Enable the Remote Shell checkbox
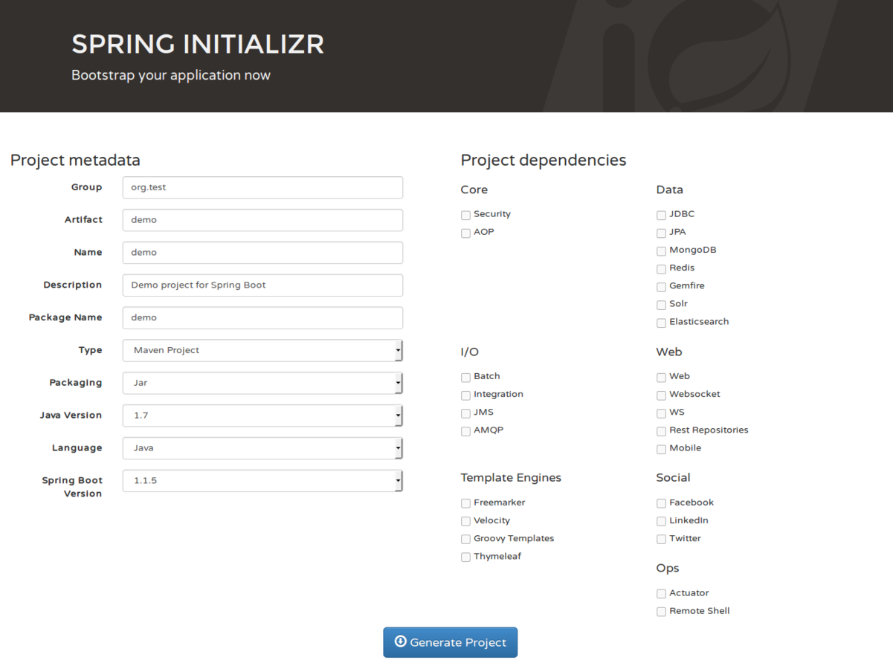 click(661, 612)
